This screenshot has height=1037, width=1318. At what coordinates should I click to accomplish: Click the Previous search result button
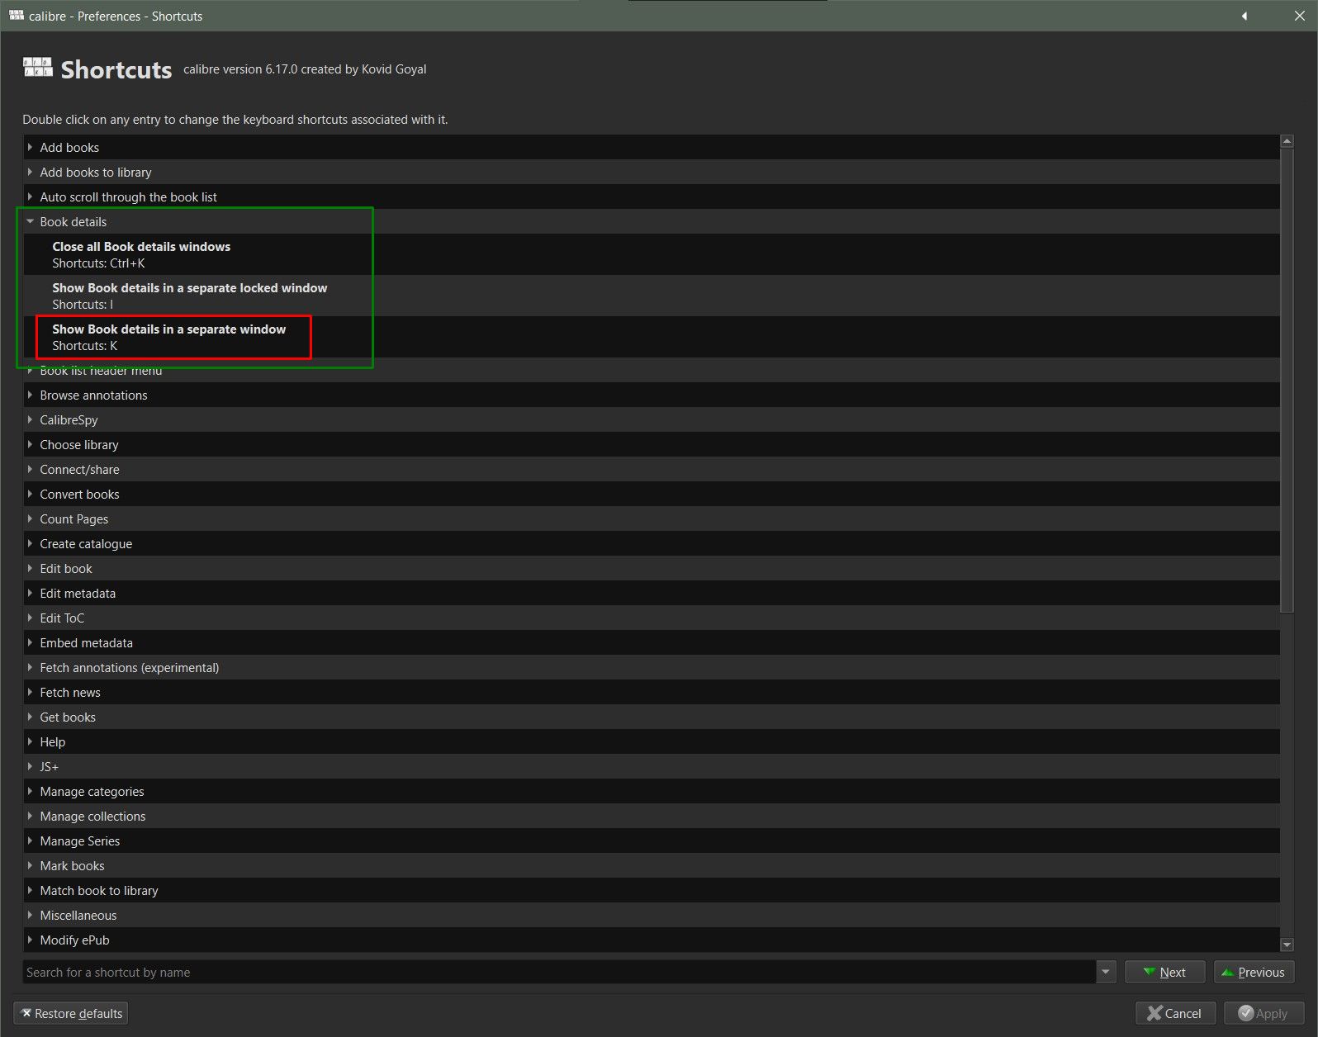point(1254,972)
